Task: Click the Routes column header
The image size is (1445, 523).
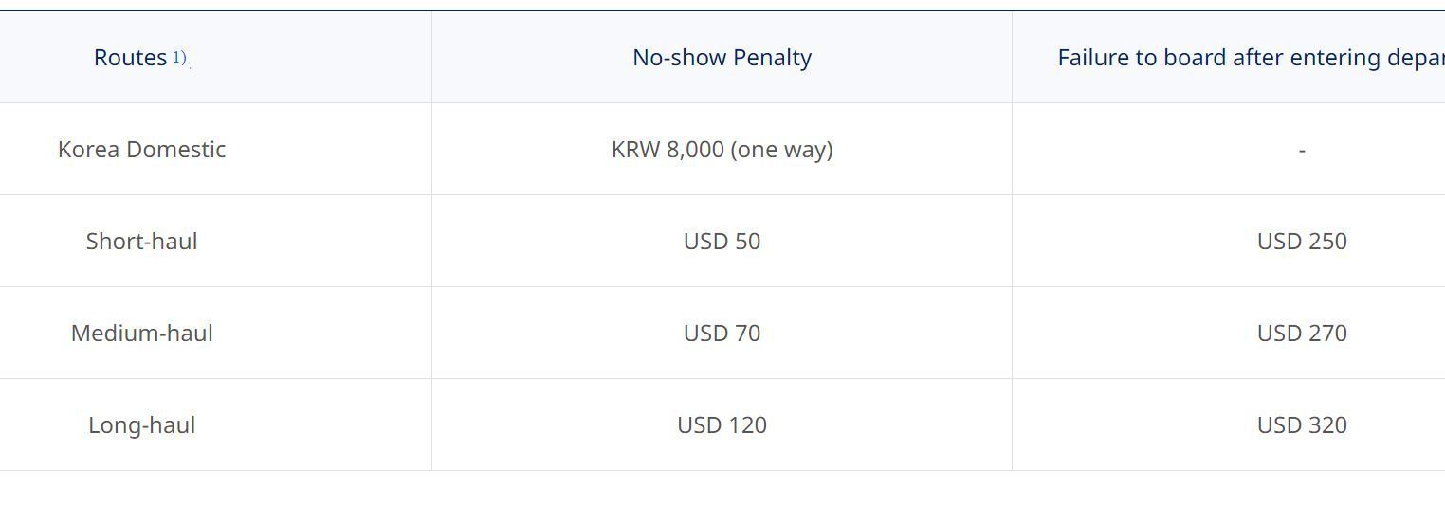Action: (x=130, y=58)
